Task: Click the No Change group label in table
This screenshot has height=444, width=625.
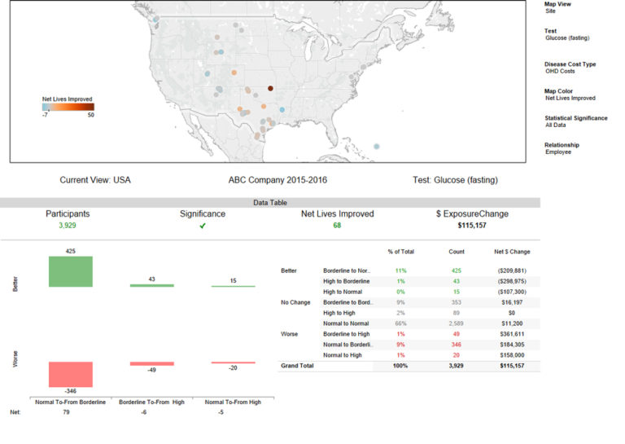Action: [295, 302]
